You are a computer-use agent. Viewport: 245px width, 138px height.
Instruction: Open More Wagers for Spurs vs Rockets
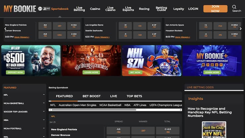(x=182, y=37)
